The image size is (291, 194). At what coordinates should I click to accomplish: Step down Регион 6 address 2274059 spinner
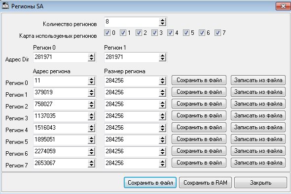click(x=92, y=154)
